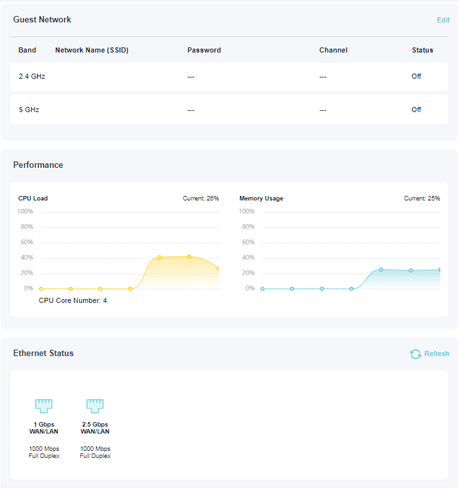Click the Performance section heading
The width and height of the screenshot is (459, 488).
(38, 165)
